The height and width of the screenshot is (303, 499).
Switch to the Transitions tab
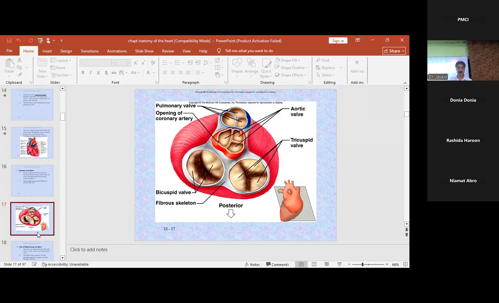click(89, 51)
